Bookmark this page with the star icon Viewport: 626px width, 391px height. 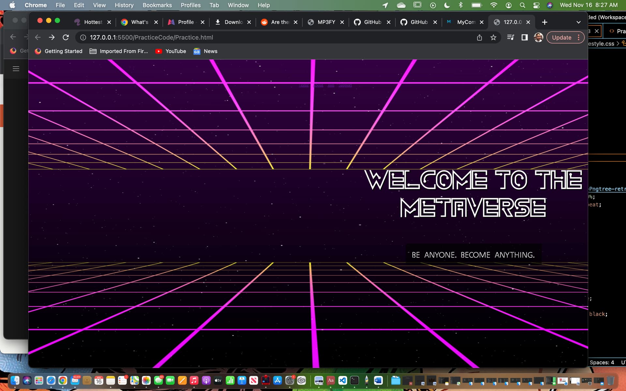tap(493, 37)
